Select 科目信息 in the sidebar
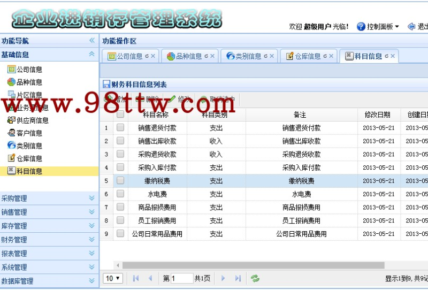Screen dimensions: 428x290 pyautogui.click(x=25, y=171)
